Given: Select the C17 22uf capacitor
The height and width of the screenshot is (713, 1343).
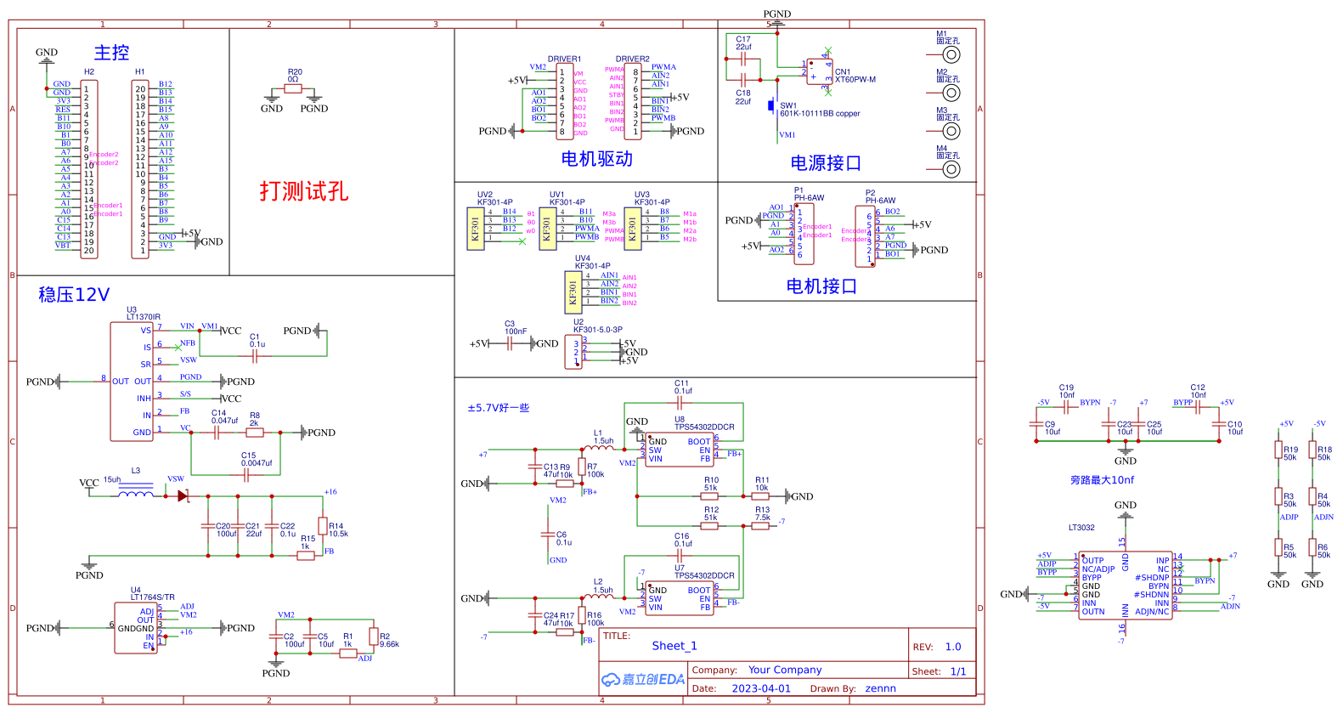Looking at the screenshot, I should 743,59.
